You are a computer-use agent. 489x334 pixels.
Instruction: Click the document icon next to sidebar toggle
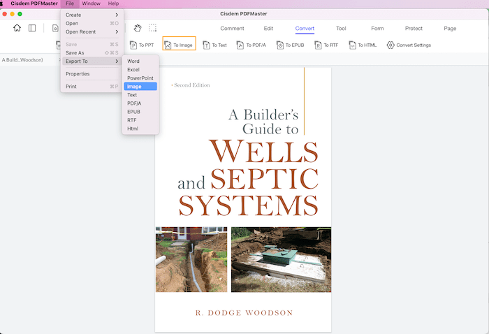(55, 28)
